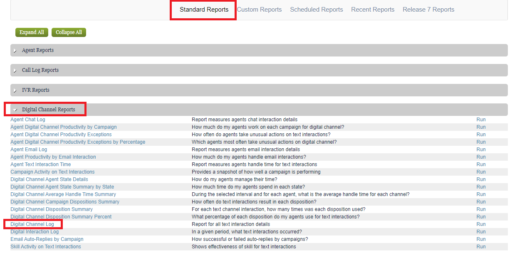Switch to the Standard Reports tab

204,10
